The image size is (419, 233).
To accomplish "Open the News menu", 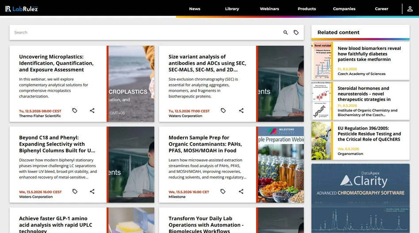I will click(x=194, y=9).
